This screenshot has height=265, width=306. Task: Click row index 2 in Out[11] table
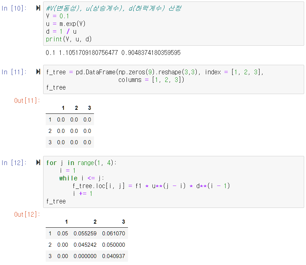[x=50, y=131]
